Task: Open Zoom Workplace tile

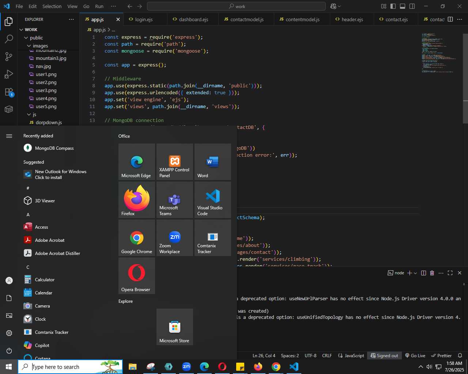Action: coord(175,238)
